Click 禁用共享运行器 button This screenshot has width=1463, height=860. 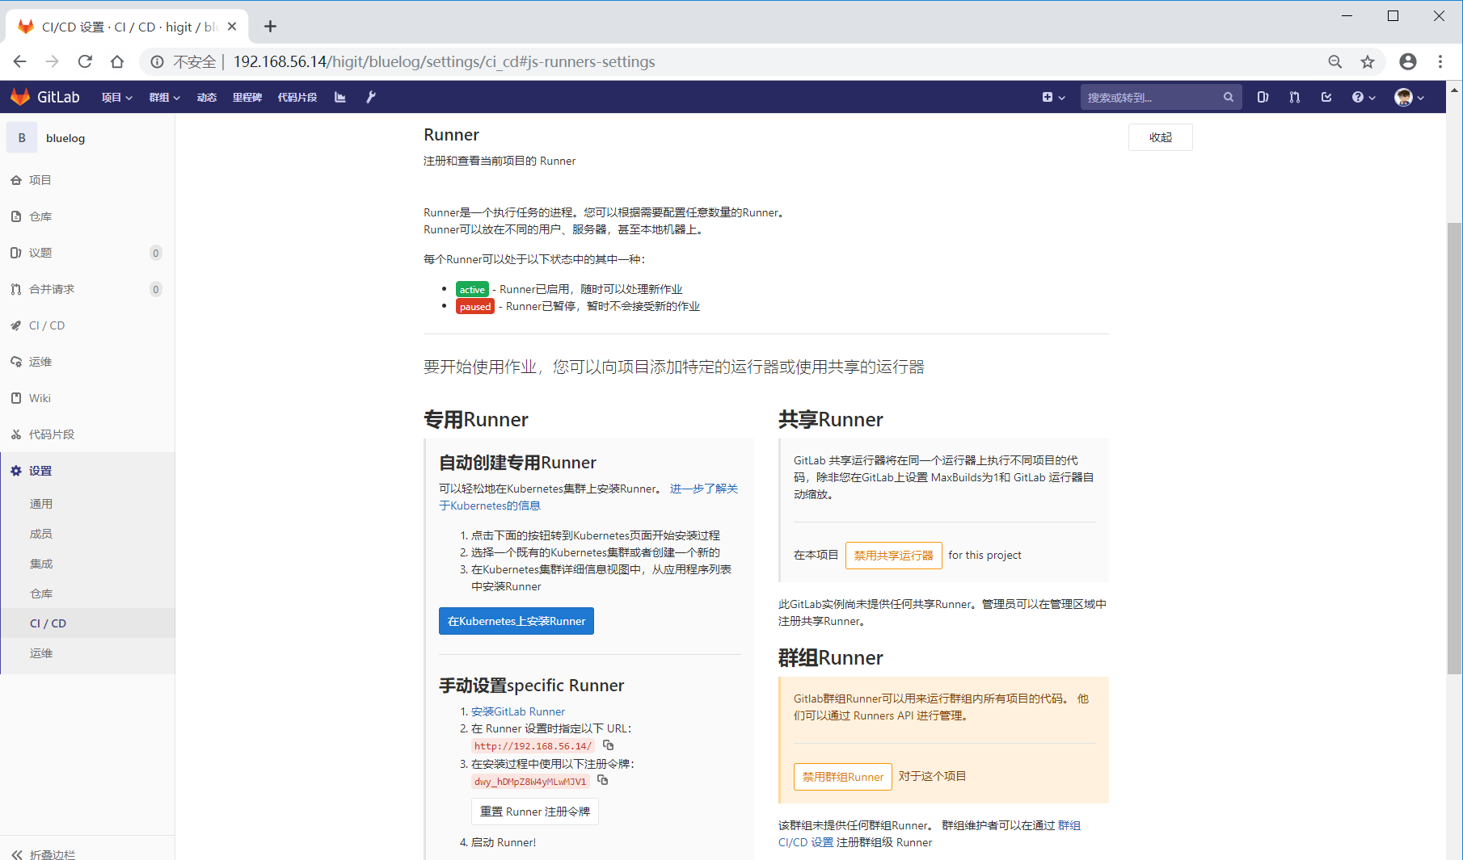tap(893, 556)
